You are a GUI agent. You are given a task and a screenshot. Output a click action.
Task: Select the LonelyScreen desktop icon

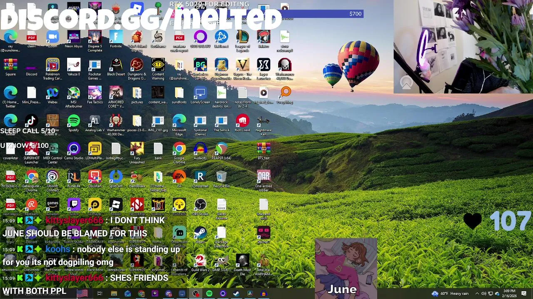[200, 96]
